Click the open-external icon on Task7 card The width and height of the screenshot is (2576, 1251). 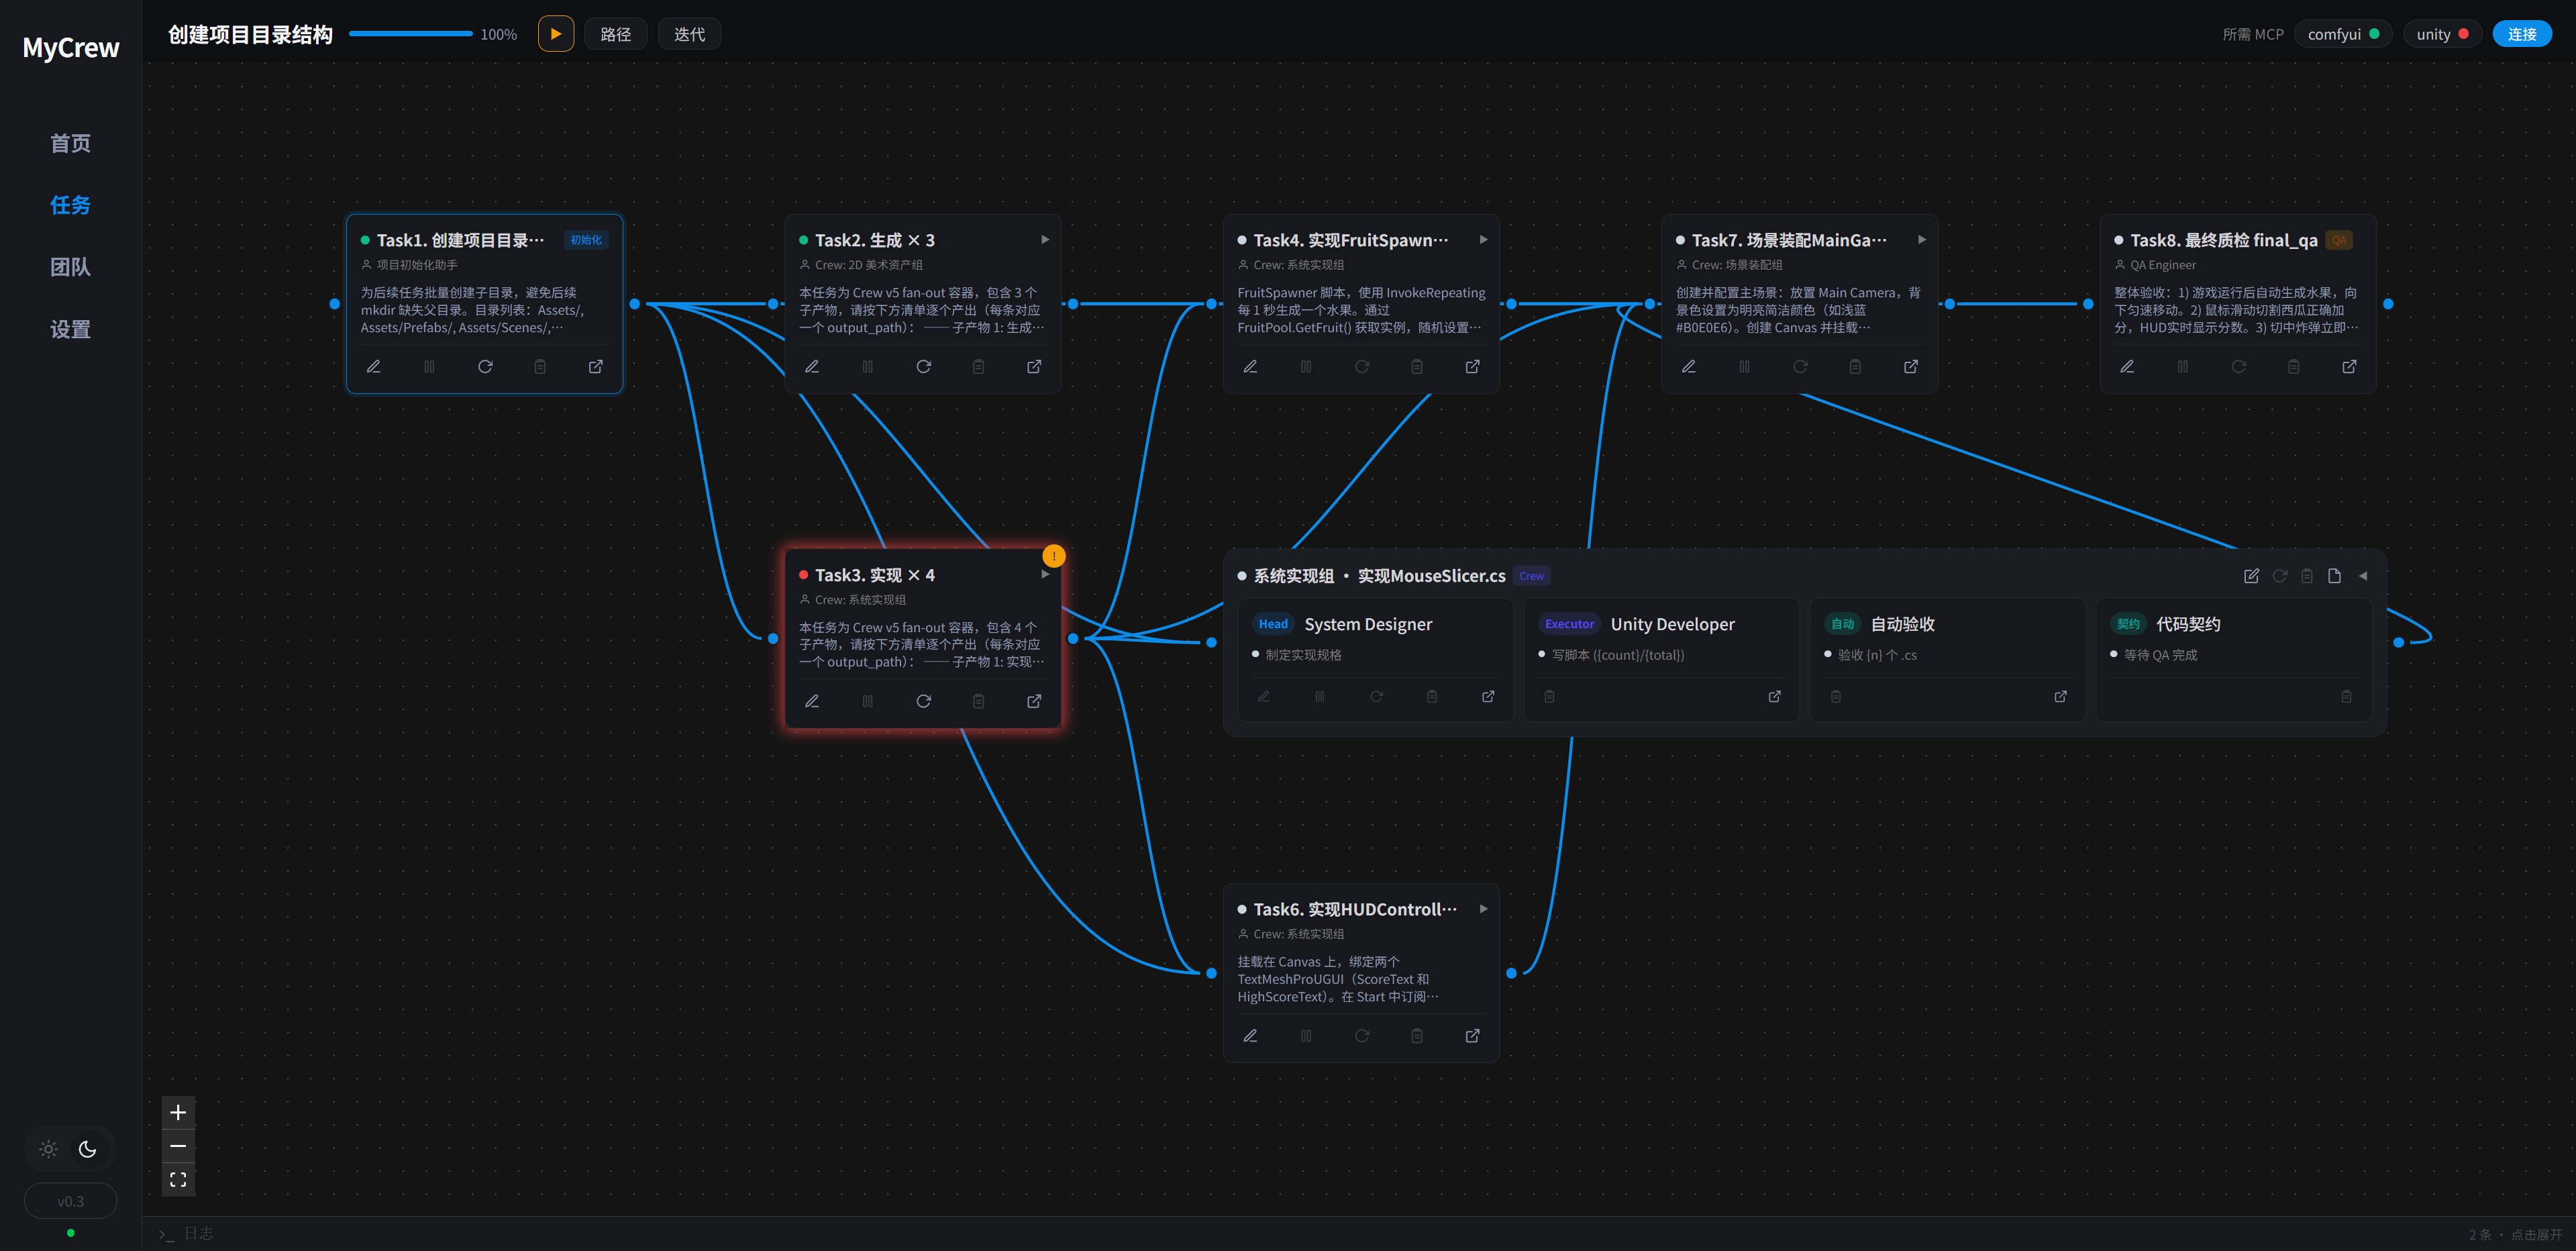point(1911,367)
